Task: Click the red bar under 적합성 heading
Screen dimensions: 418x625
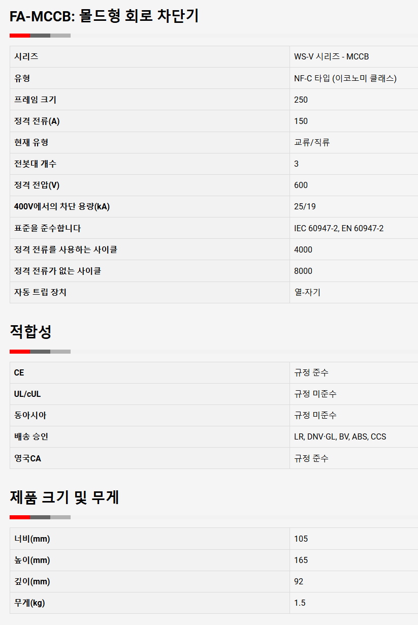Action: [20, 352]
